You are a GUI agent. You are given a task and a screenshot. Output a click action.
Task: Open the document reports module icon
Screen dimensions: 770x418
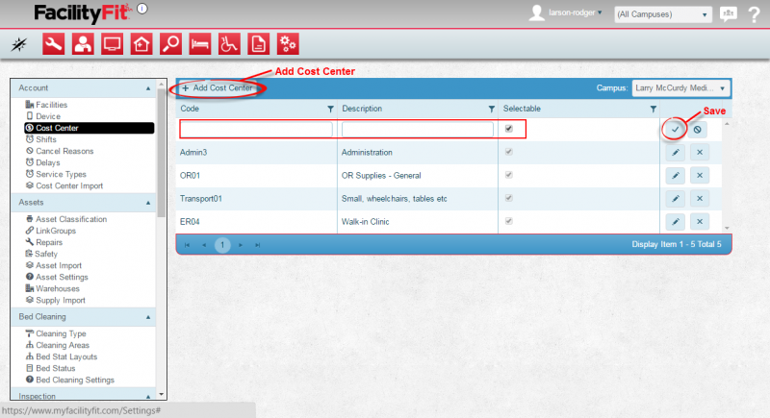click(259, 44)
